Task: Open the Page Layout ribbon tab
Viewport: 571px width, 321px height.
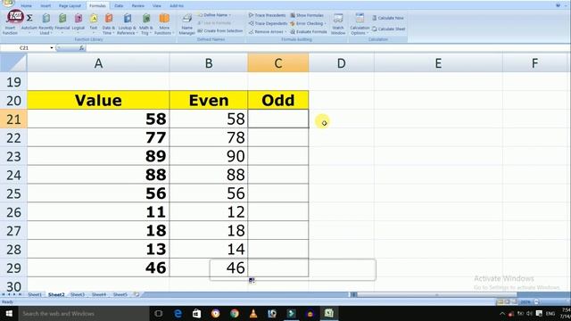Action: 70,6
